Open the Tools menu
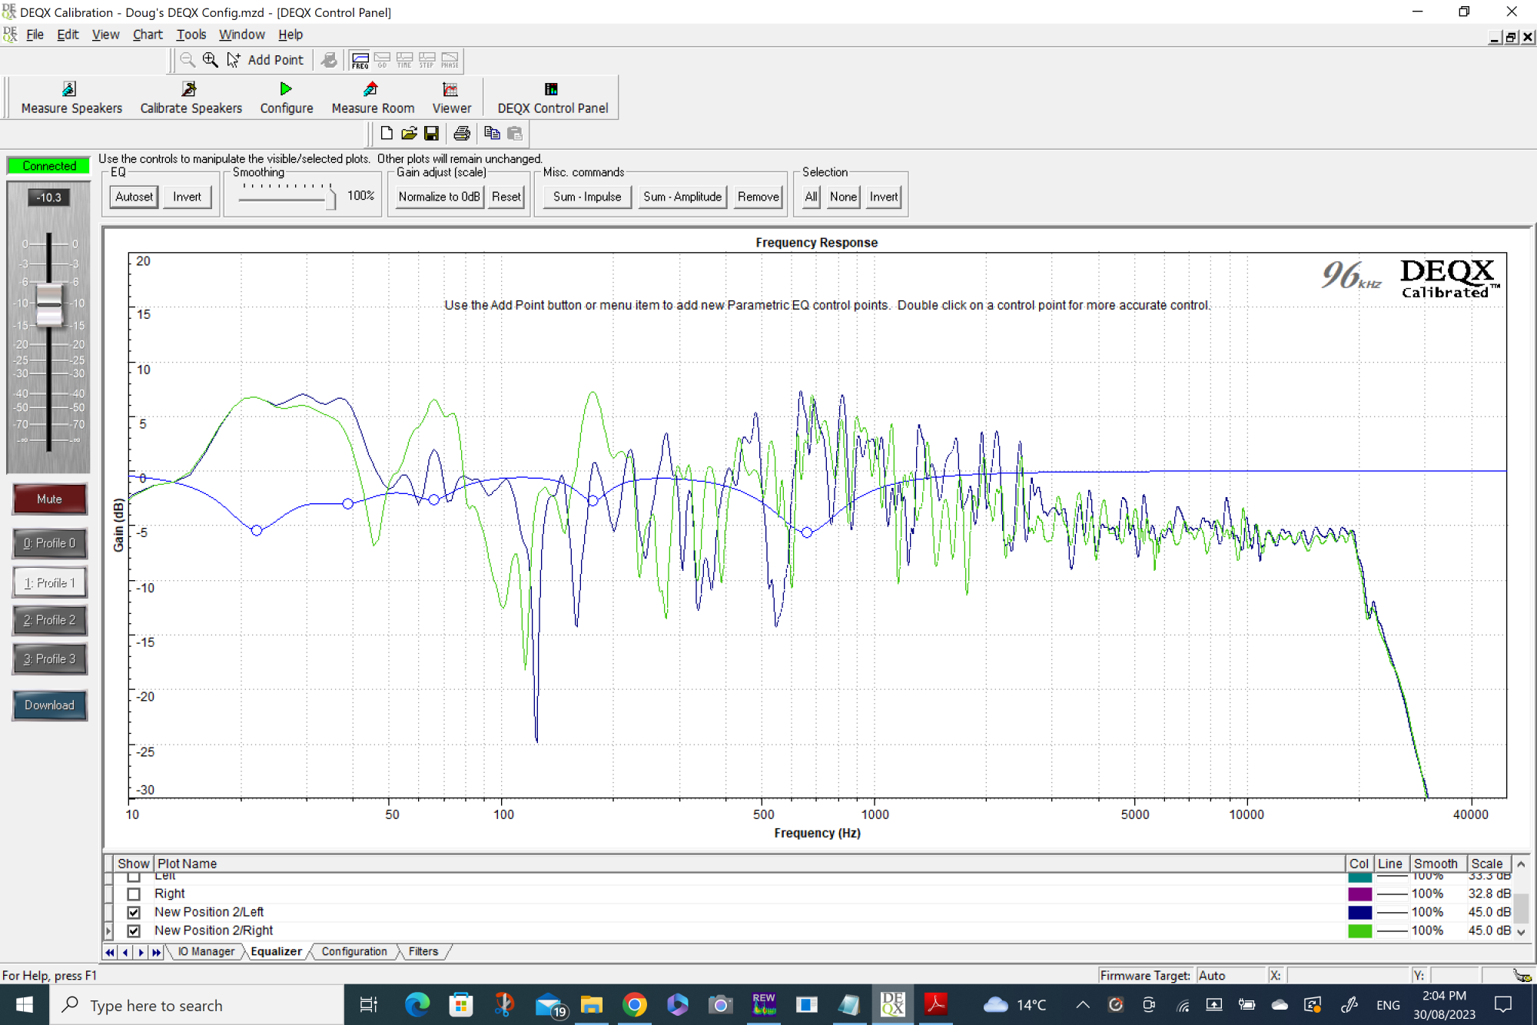This screenshot has height=1025, width=1537. [x=191, y=35]
